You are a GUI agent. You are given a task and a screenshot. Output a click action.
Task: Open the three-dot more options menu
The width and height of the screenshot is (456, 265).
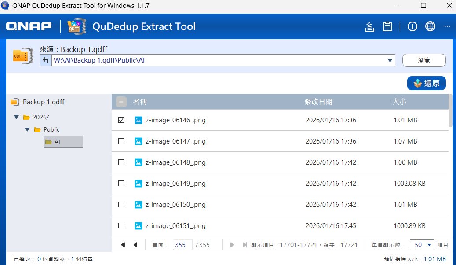(447, 27)
